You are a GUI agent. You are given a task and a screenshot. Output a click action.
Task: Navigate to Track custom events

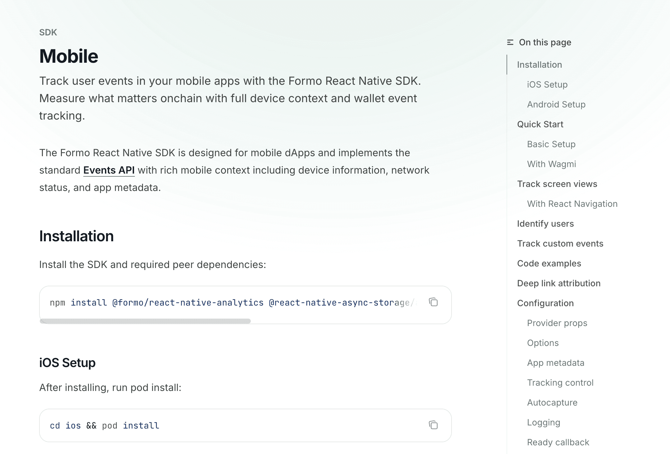coord(560,243)
